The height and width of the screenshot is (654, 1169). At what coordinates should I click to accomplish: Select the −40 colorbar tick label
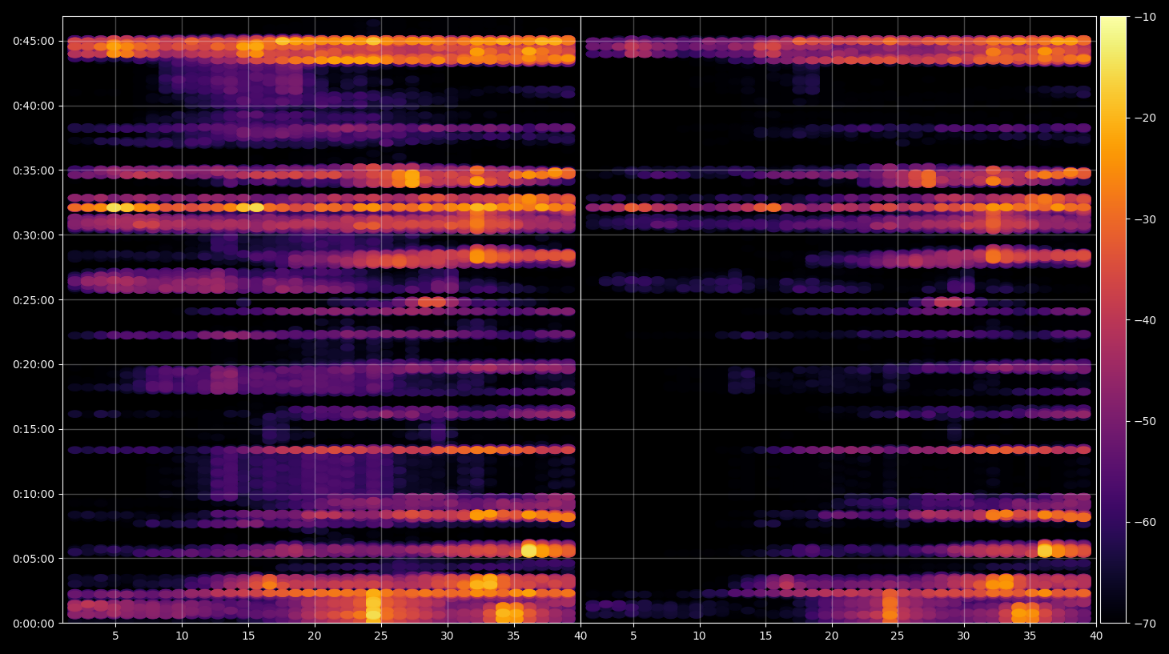coord(1145,320)
